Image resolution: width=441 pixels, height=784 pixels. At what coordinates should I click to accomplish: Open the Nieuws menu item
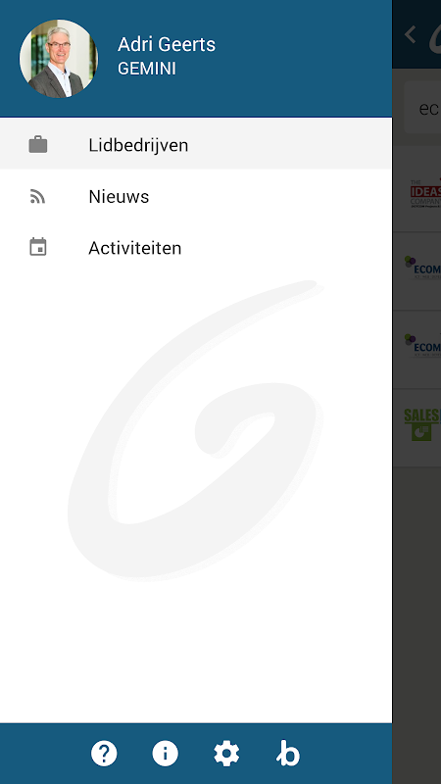point(196,197)
